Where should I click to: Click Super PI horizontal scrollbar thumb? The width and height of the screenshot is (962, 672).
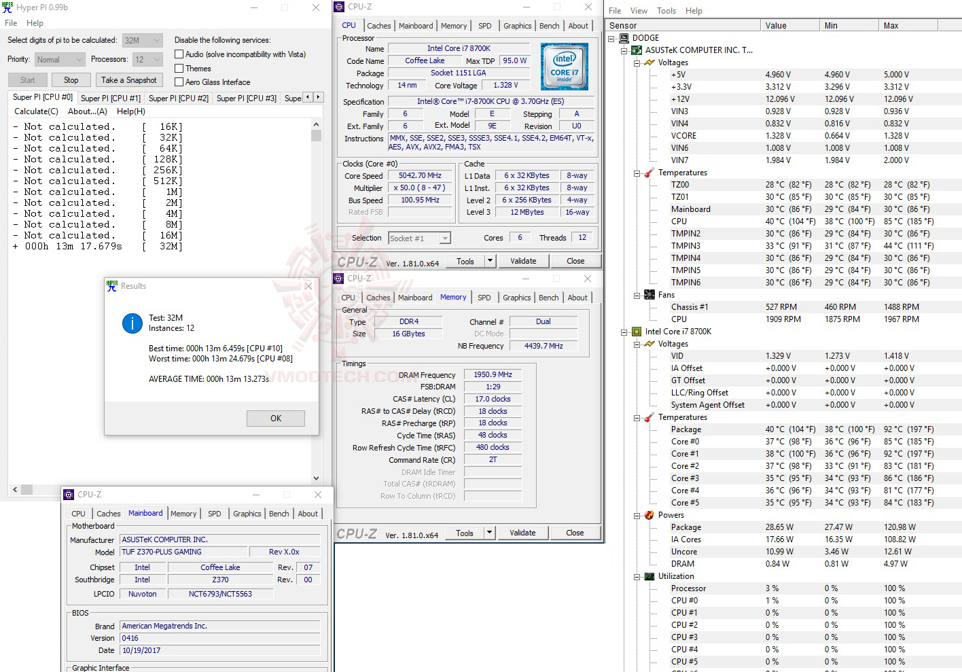coord(27,489)
